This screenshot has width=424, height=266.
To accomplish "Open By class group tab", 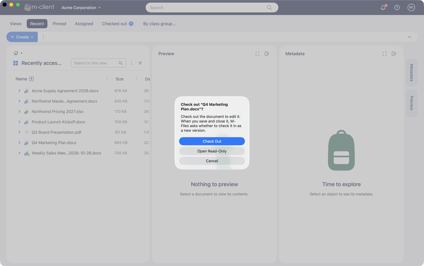I will (159, 24).
